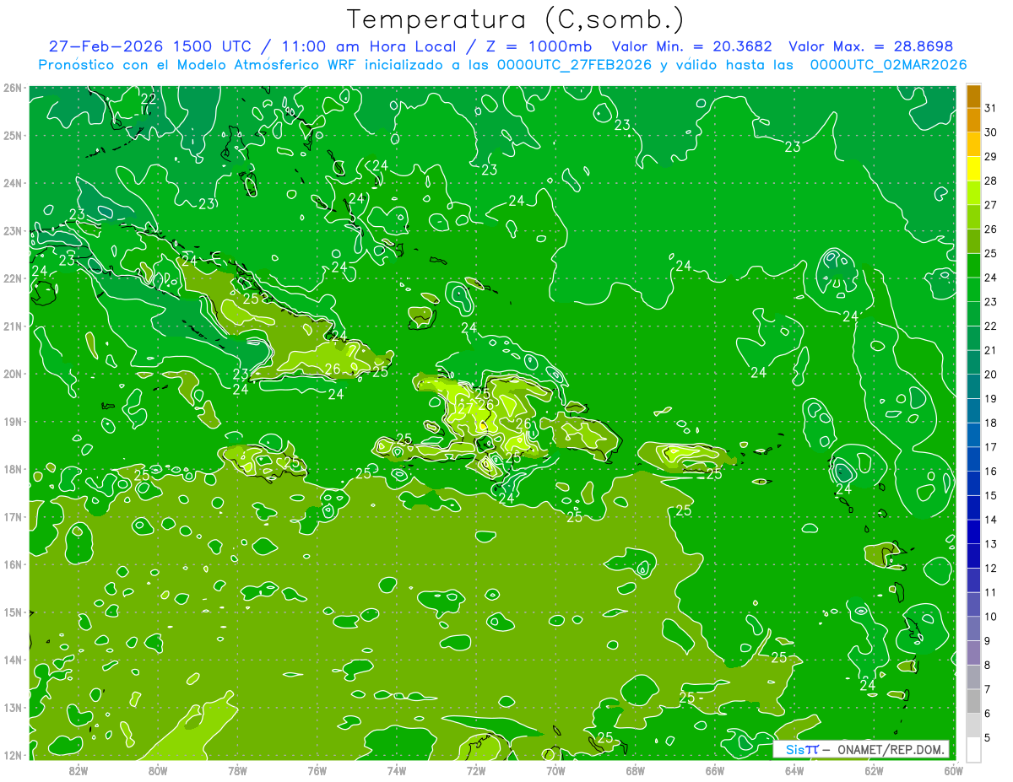Pick the white swatch beside label 5

pyautogui.click(x=973, y=750)
